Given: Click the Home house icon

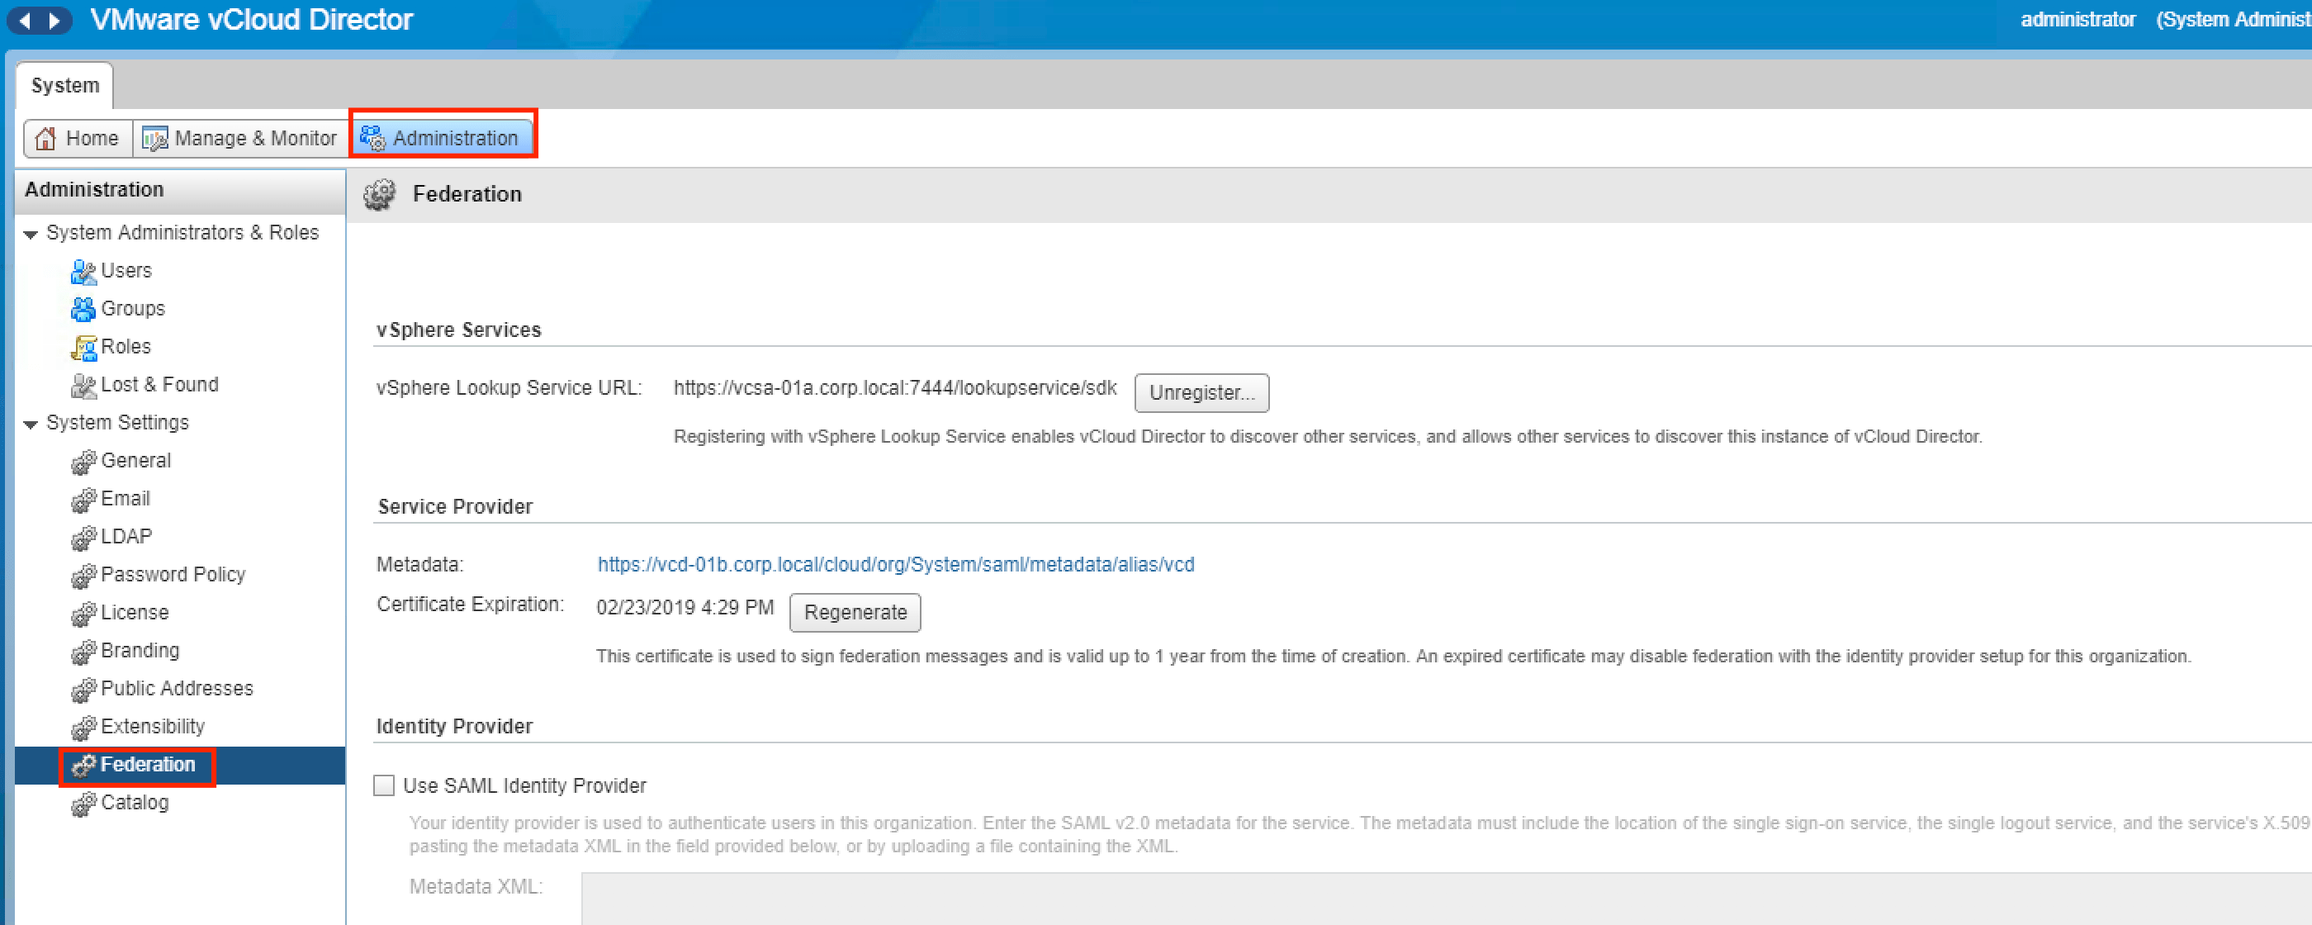Looking at the screenshot, I should tap(45, 138).
